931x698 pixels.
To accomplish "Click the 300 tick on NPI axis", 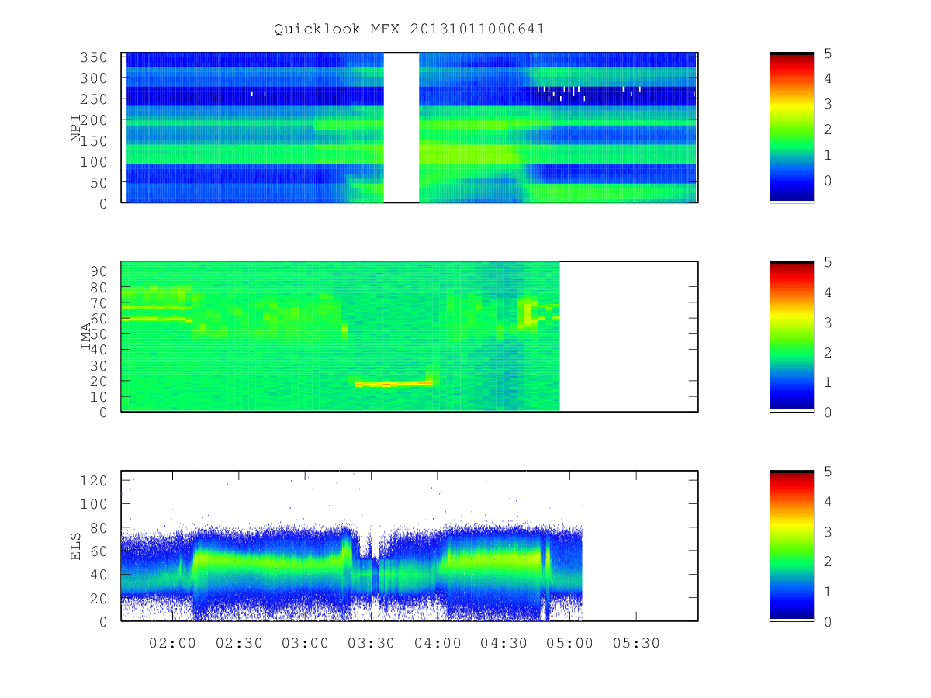I will point(94,78).
